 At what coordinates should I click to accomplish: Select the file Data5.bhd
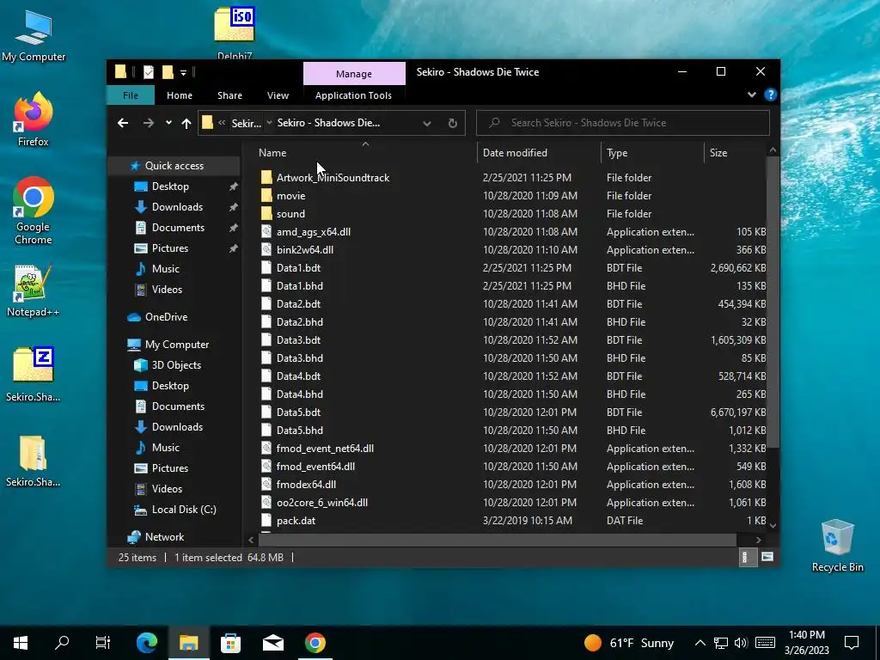point(300,431)
